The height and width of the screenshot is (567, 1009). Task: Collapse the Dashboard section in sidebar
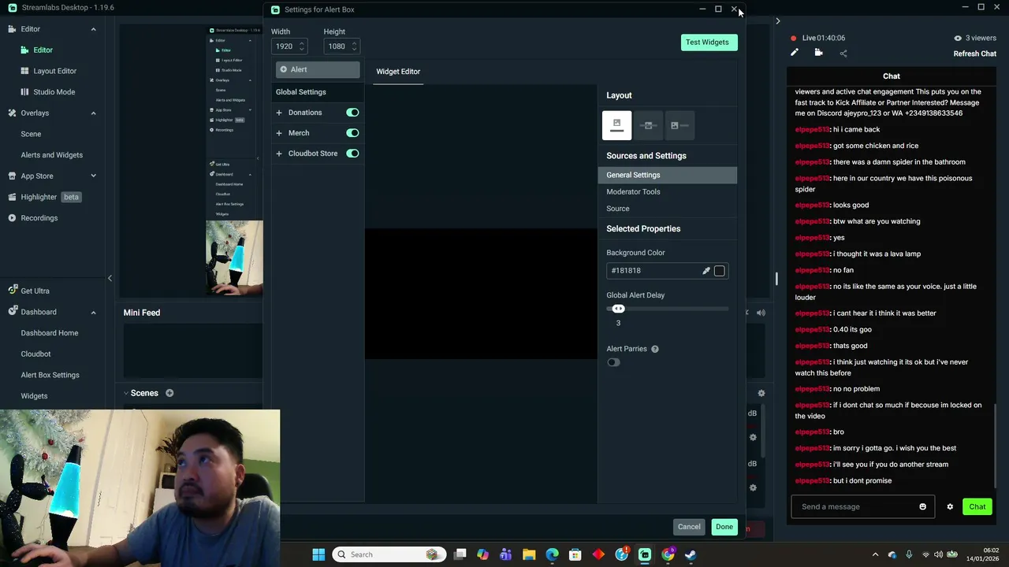point(93,312)
